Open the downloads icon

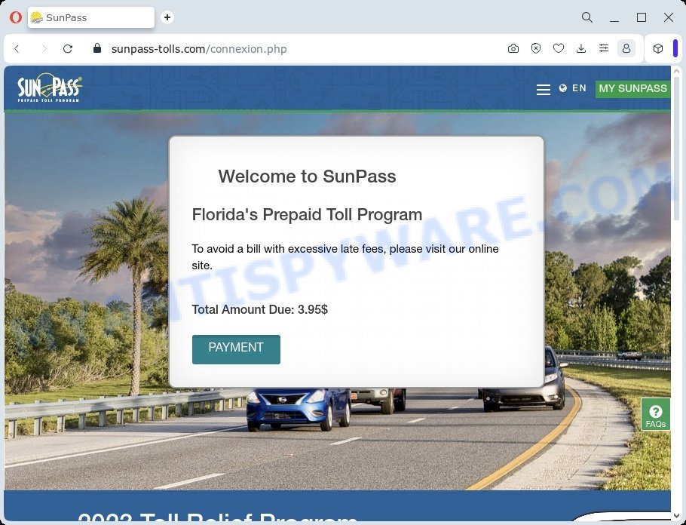581,48
